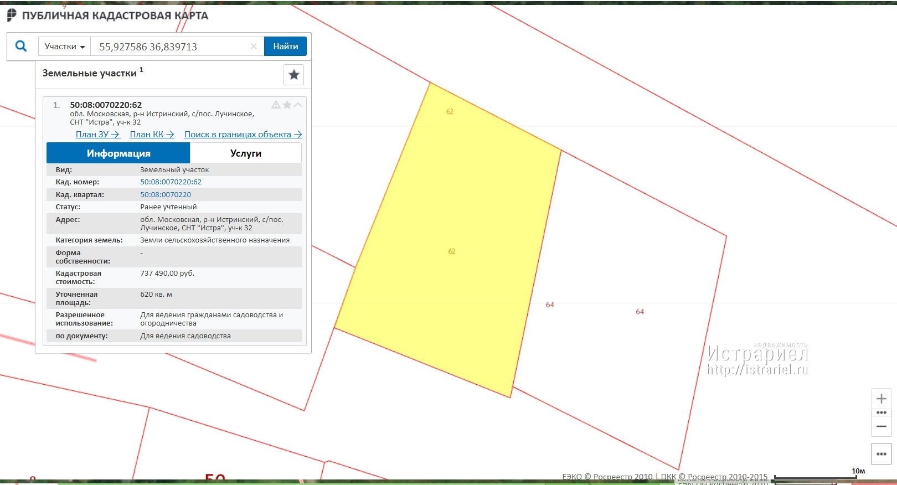Open the План ЗУ link
Viewport: 897px width, 485px height.
97,135
